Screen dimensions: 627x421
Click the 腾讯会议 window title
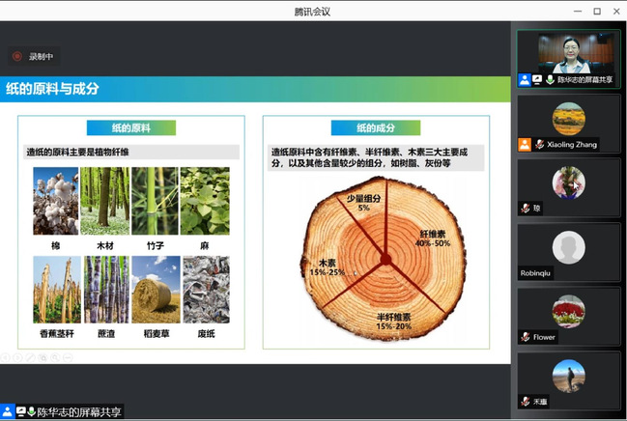(x=313, y=11)
